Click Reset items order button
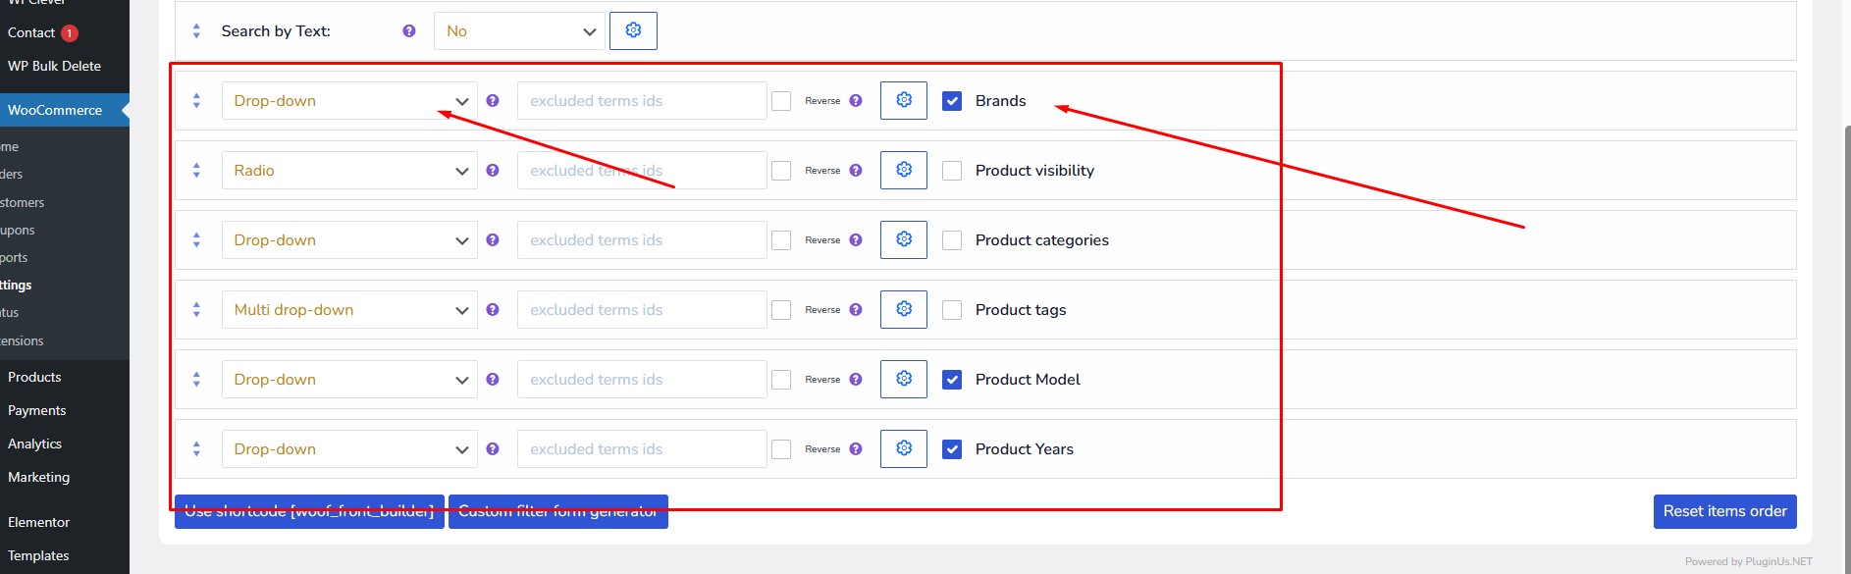 point(1724,511)
